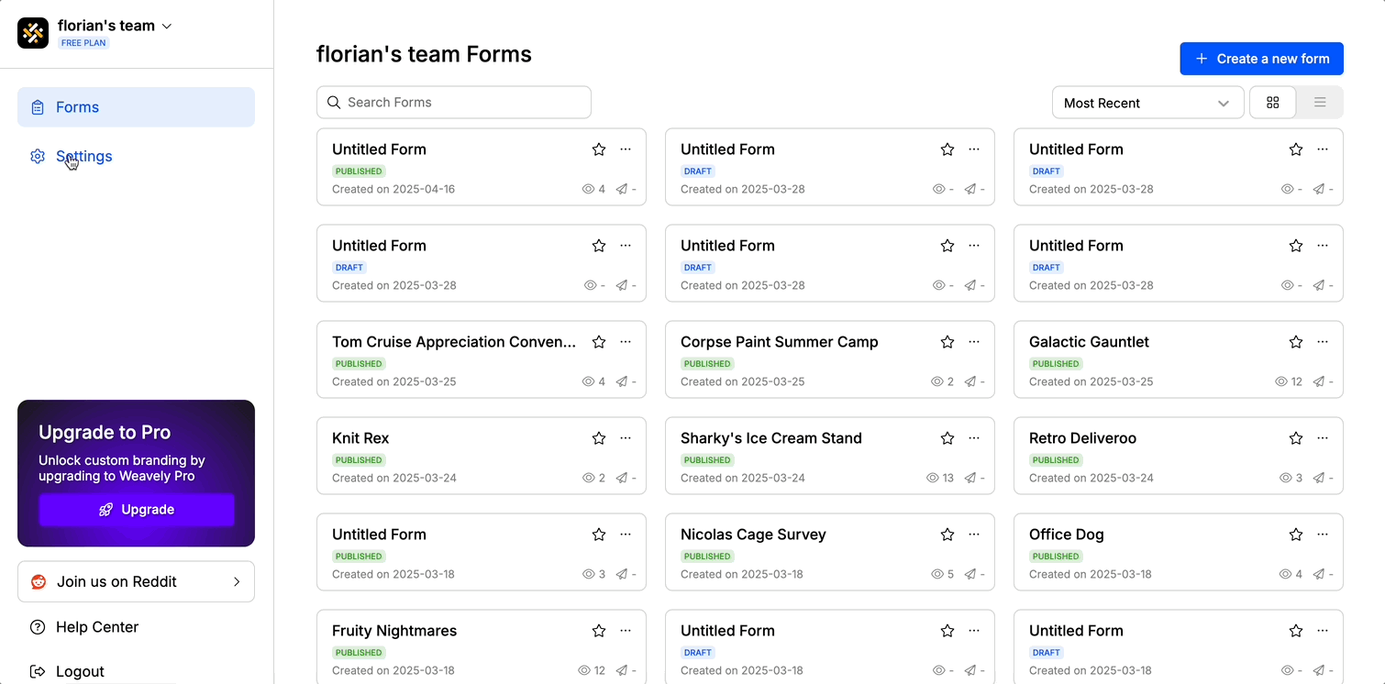This screenshot has height=684, width=1385.
Task: Star the Galactic Gauntlet form
Action: (1296, 342)
